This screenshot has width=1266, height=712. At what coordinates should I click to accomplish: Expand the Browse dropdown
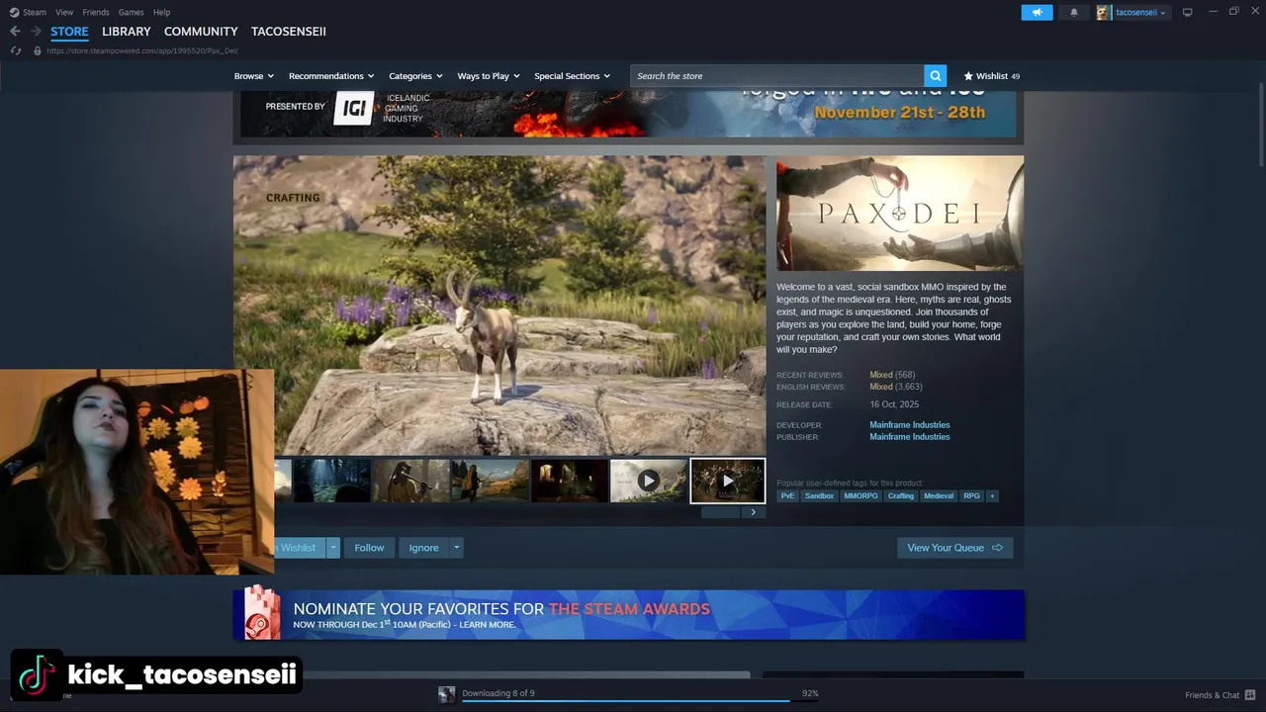click(x=254, y=76)
